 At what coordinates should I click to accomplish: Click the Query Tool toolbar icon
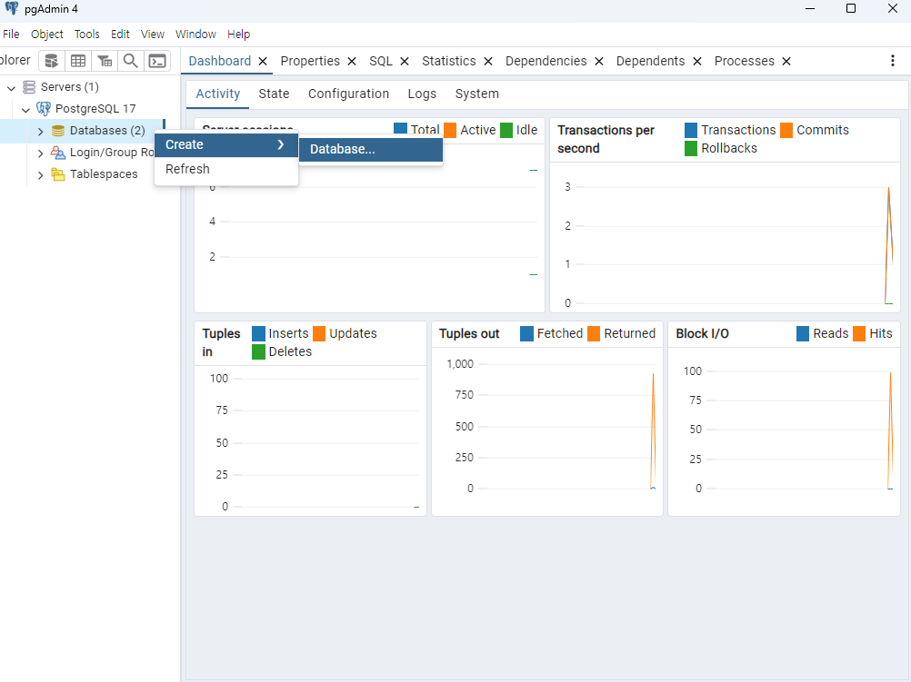pos(51,61)
